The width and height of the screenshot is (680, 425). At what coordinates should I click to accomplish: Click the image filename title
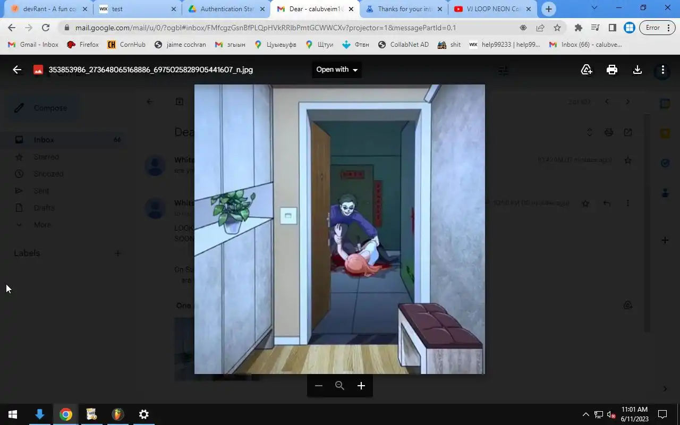click(150, 70)
